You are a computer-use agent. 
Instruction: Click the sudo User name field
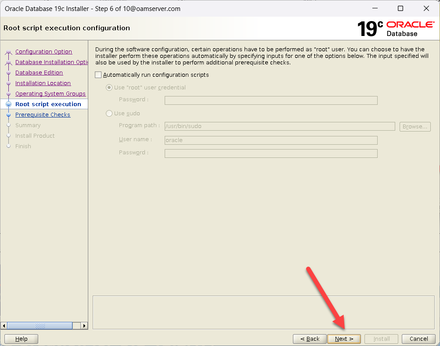tap(271, 140)
